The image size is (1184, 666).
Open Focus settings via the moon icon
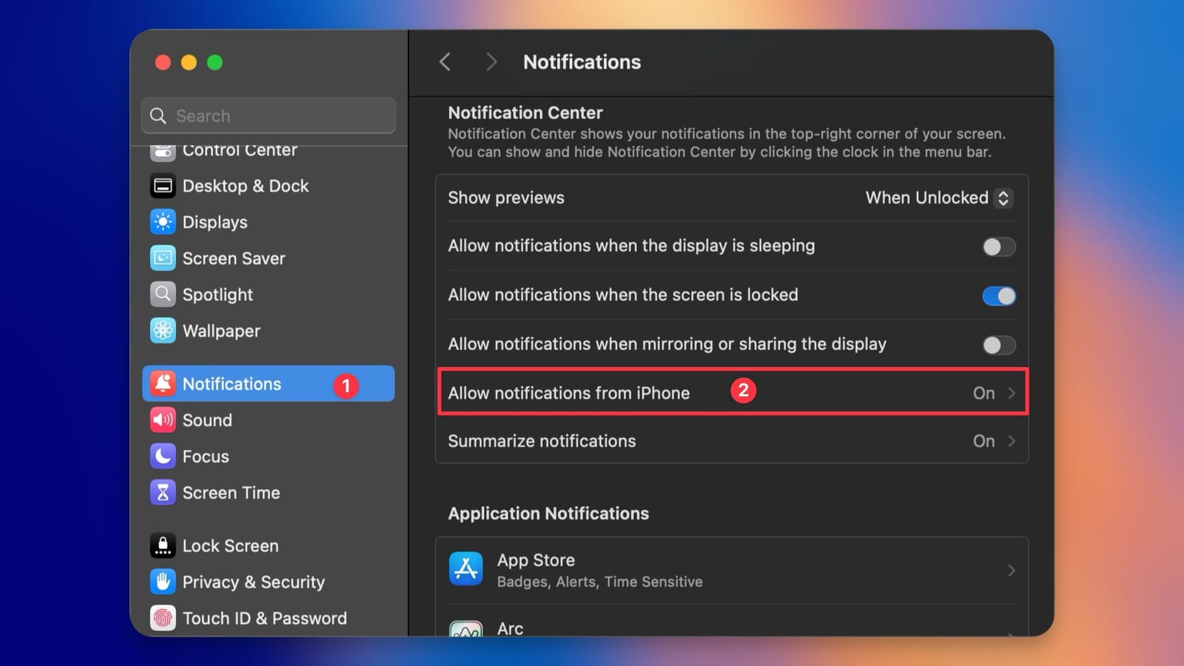162,456
